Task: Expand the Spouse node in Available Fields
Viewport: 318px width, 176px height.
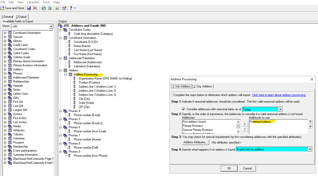Action: point(5,37)
